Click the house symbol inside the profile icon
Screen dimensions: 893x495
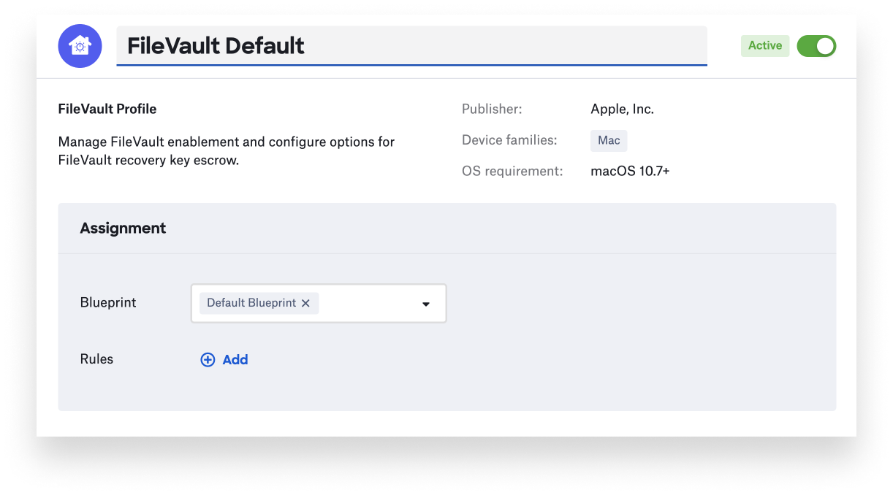click(x=80, y=45)
